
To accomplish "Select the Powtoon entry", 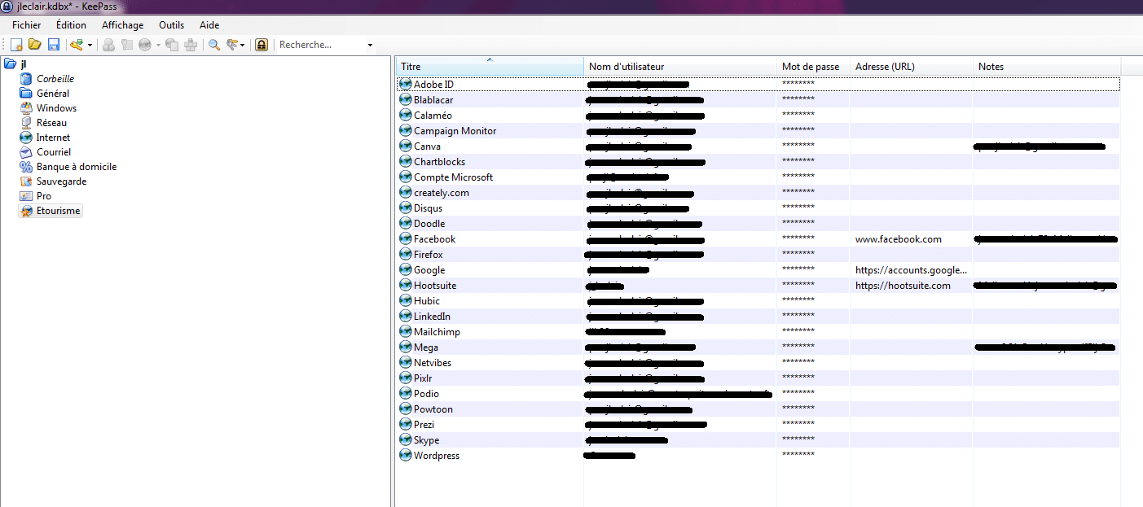I will (758, 409).
